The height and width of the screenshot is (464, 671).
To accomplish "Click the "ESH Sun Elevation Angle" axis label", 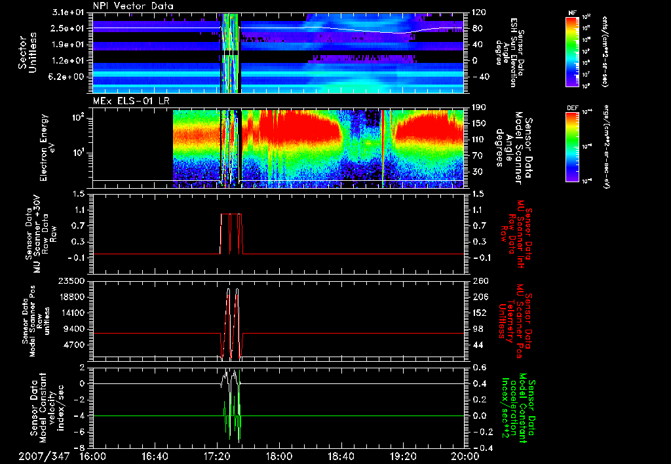I will pyautogui.click(x=511, y=52).
